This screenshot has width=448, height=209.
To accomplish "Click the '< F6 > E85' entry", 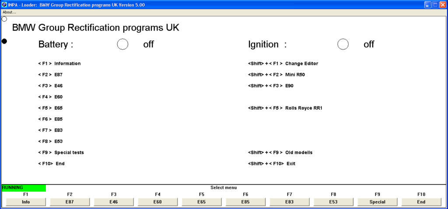I will point(50,119).
